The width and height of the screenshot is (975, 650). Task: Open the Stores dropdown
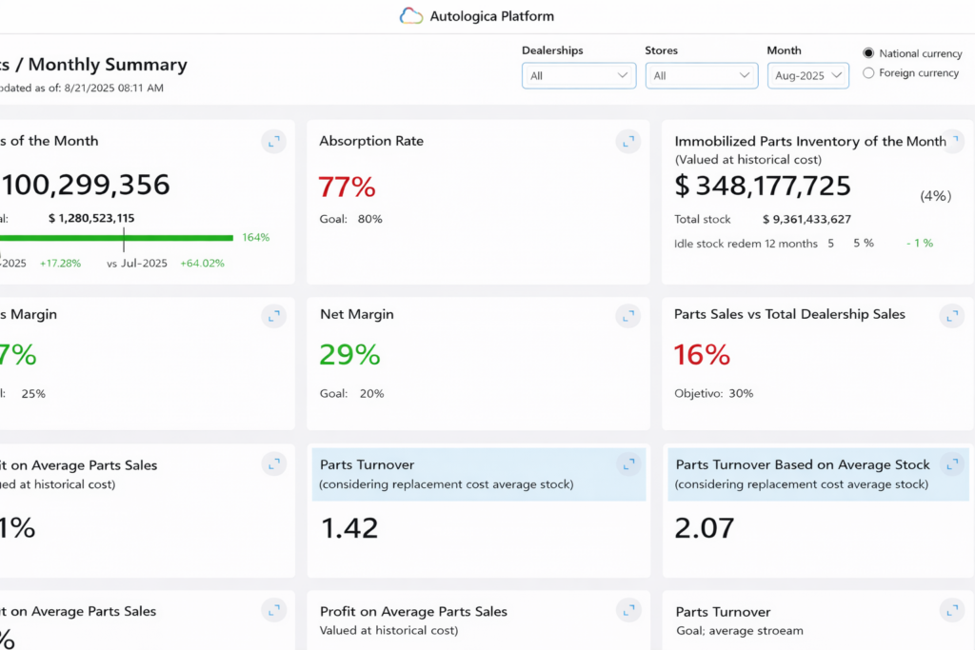pos(702,76)
